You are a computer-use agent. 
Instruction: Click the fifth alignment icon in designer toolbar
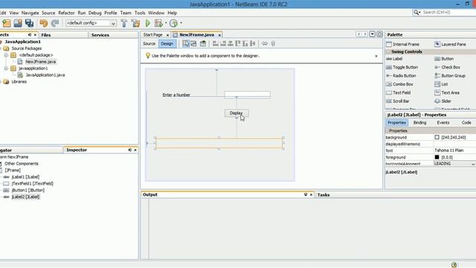tap(245, 43)
